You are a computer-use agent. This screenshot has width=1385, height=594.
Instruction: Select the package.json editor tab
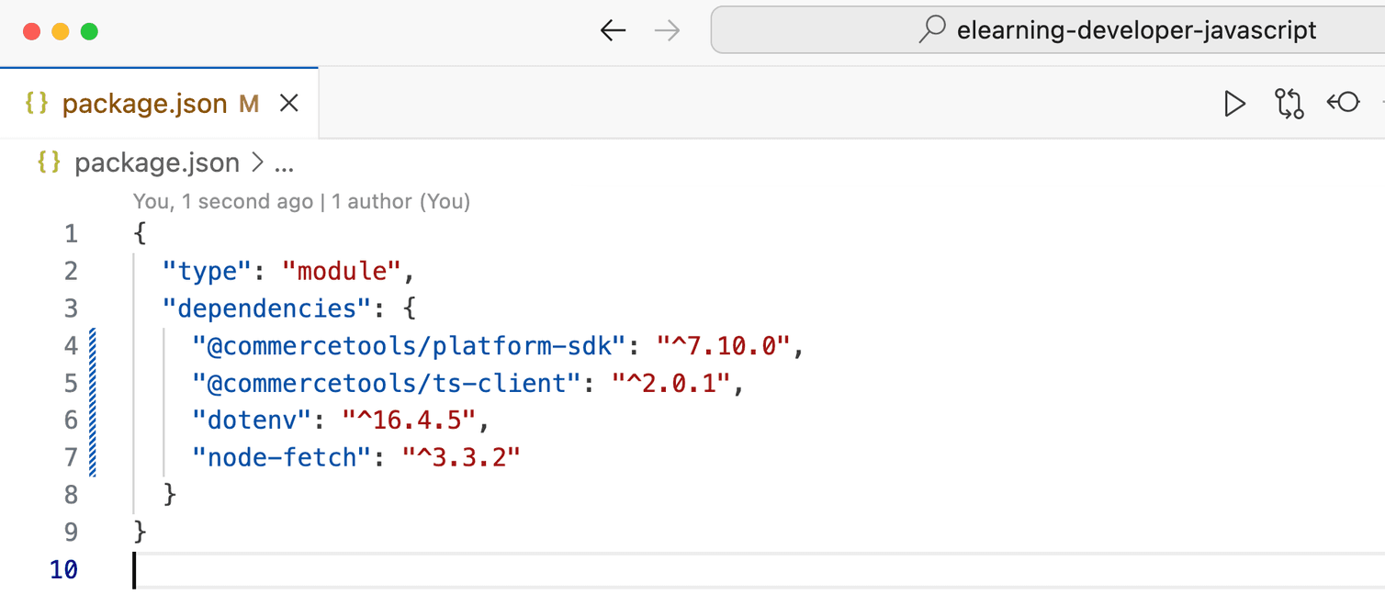pos(144,104)
